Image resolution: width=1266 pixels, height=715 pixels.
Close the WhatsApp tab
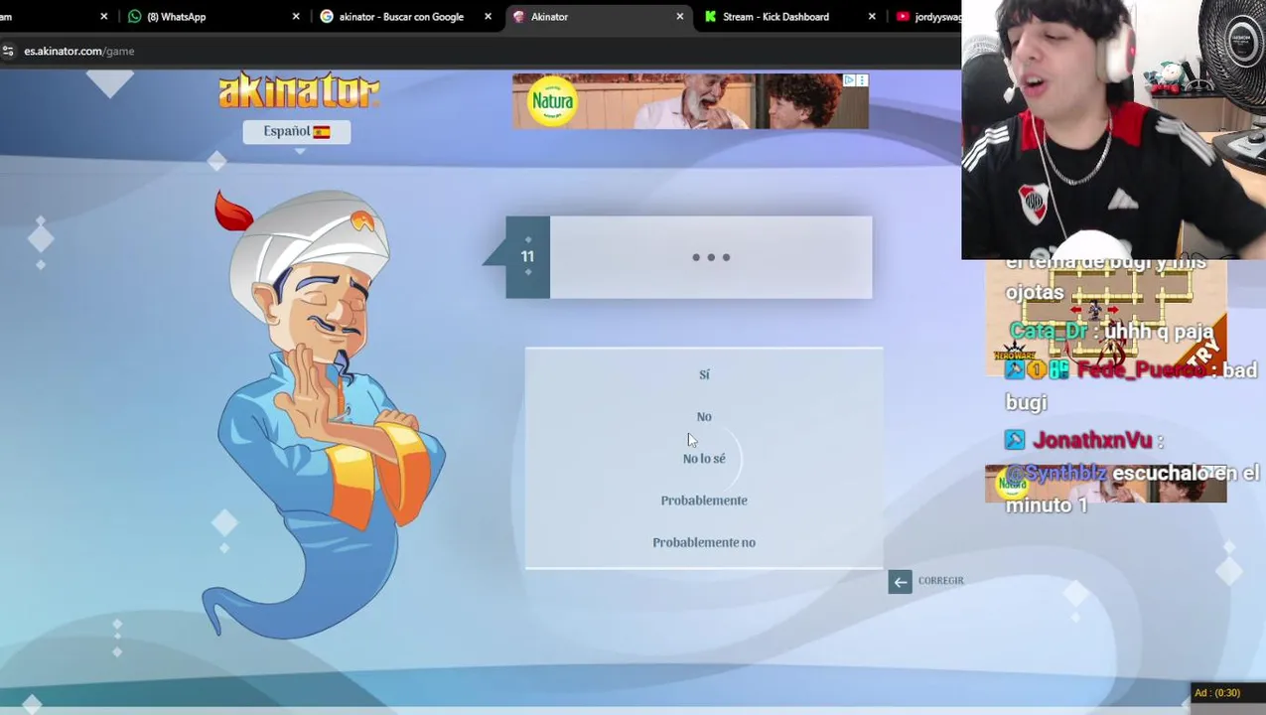(x=296, y=17)
